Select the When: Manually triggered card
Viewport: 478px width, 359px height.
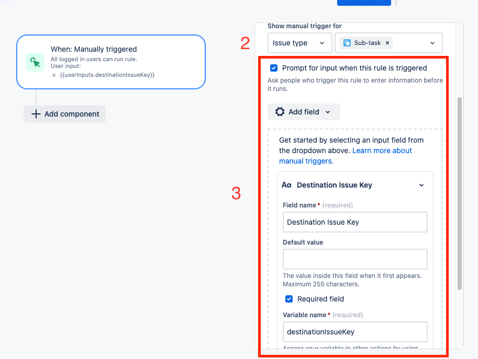[111, 62]
